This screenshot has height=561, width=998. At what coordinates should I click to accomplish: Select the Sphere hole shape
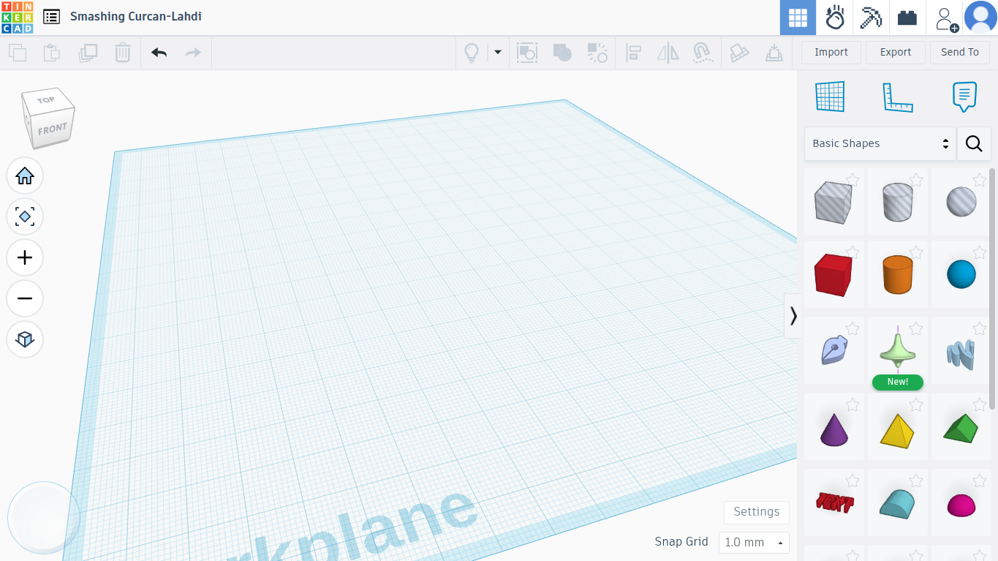961,203
